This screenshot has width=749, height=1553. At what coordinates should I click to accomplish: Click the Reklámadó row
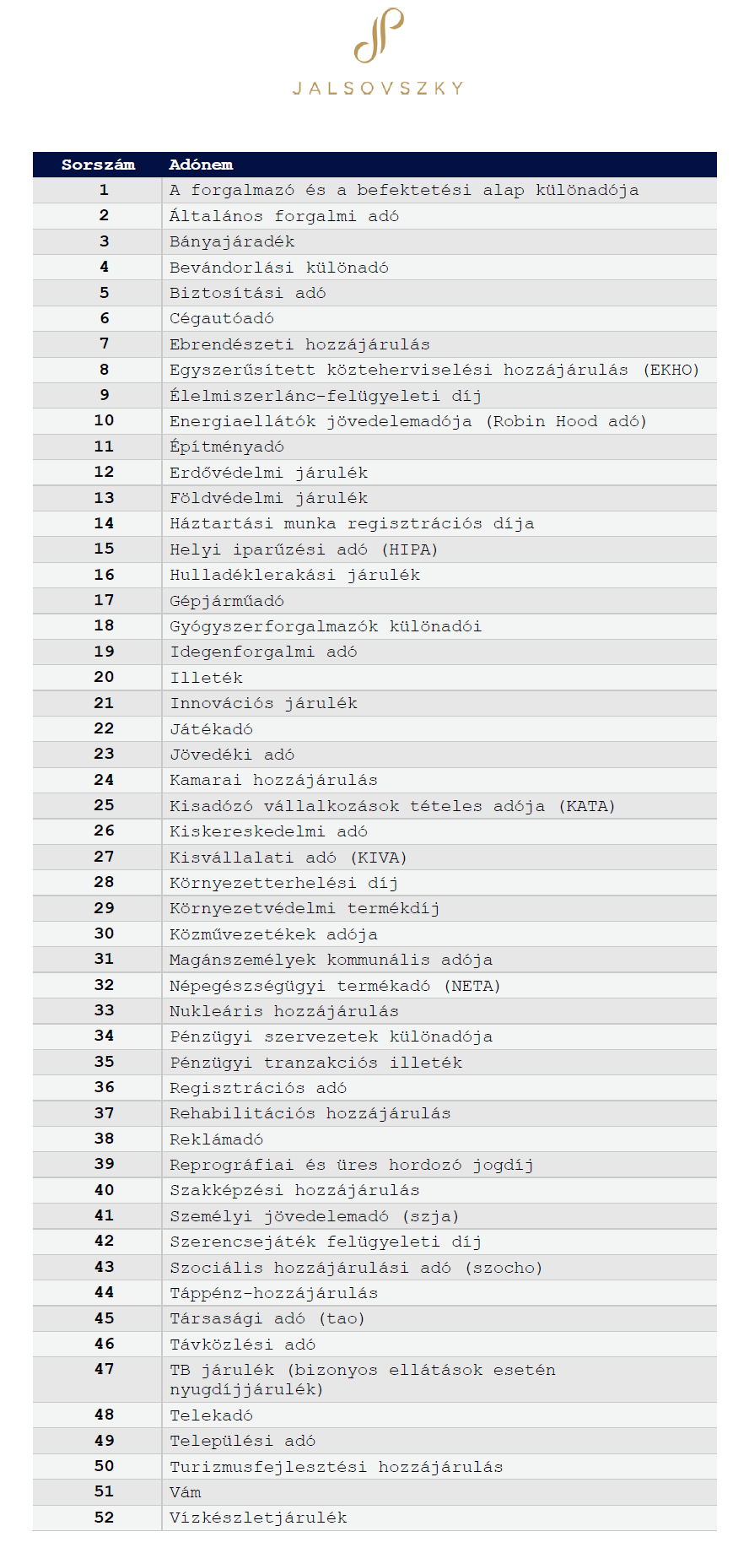coord(374,1139)
